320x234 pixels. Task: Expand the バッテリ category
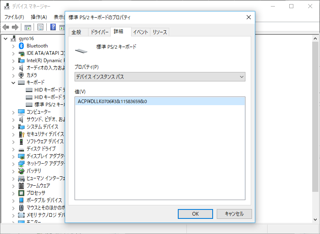[14, 171]
